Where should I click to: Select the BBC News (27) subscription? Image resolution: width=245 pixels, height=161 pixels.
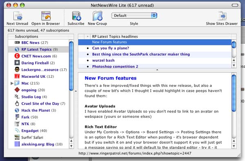coord(38,42)
